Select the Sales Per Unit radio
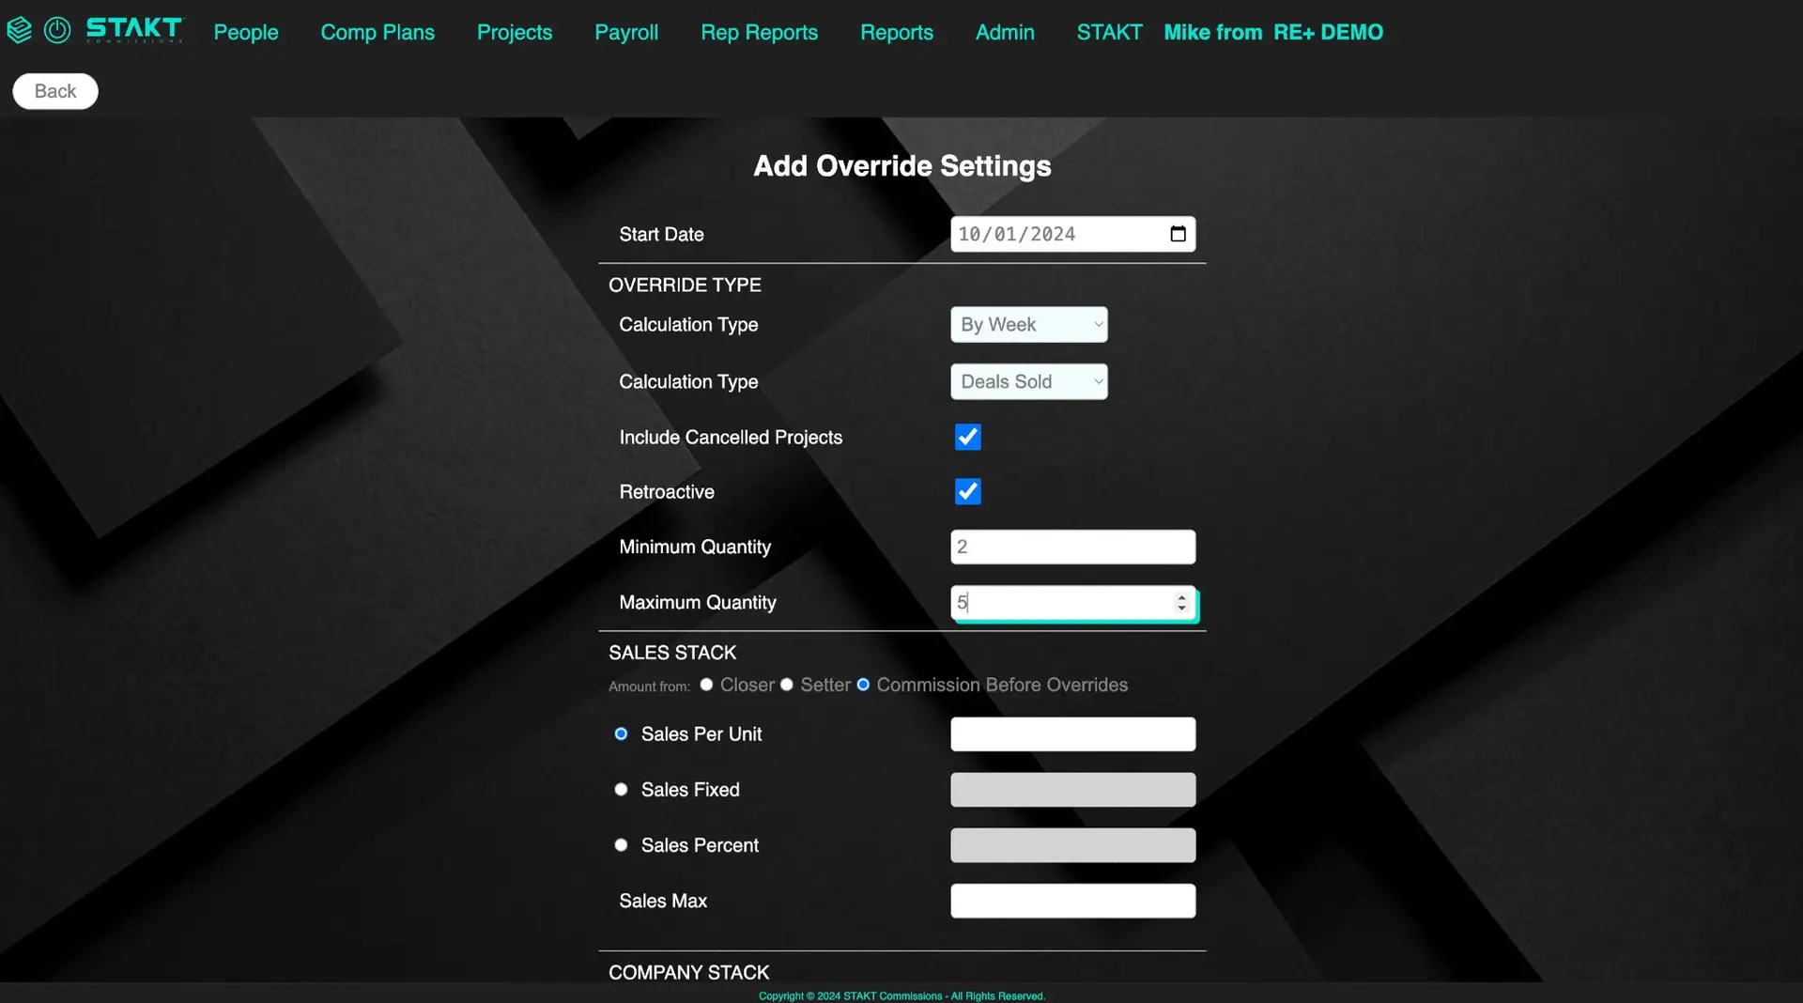 (x=621, y=733)
